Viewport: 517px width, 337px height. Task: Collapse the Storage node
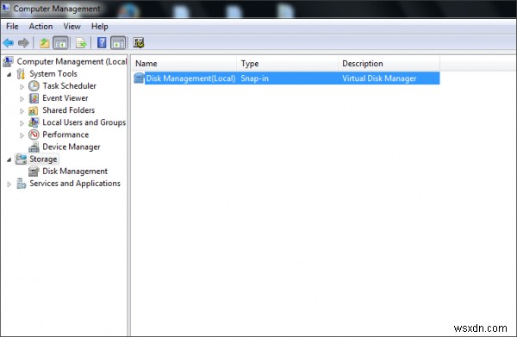(9, 160)
